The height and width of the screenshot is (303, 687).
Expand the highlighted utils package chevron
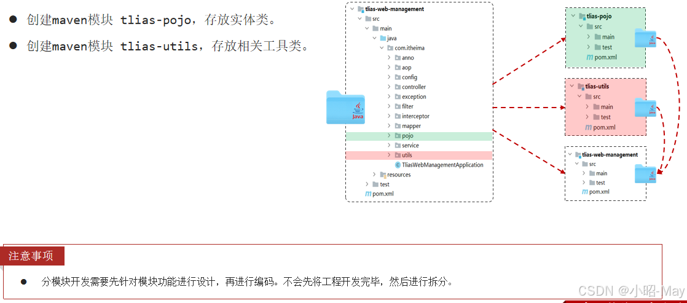pyautogui.click(x=389, y=155)
